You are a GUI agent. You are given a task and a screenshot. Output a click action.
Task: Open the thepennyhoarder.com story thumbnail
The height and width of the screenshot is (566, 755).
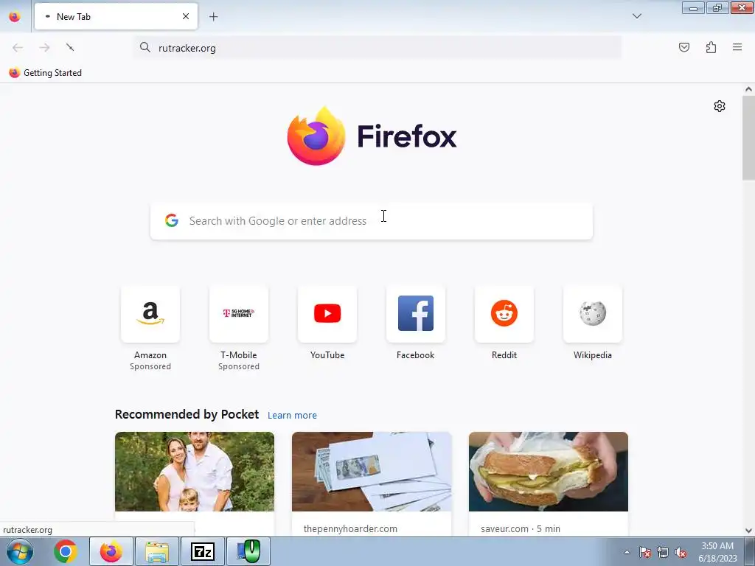[x=372, y=472]
